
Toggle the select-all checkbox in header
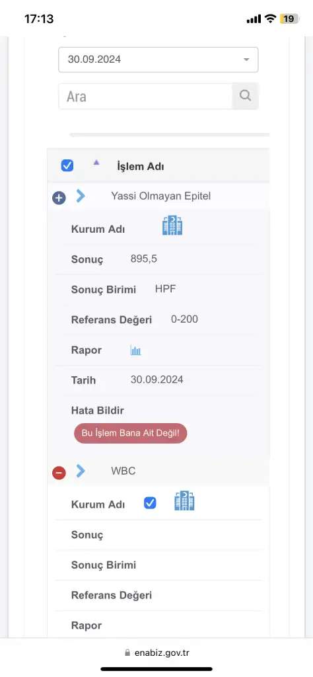click(67, 165)
